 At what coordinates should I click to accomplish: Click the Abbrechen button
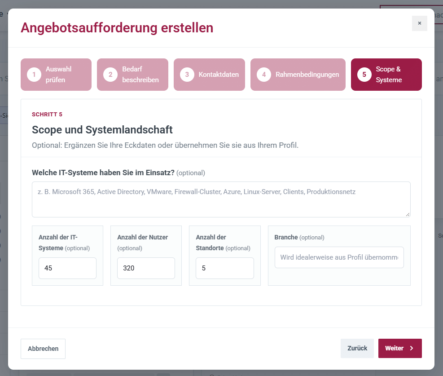click(x=43, y=349)
